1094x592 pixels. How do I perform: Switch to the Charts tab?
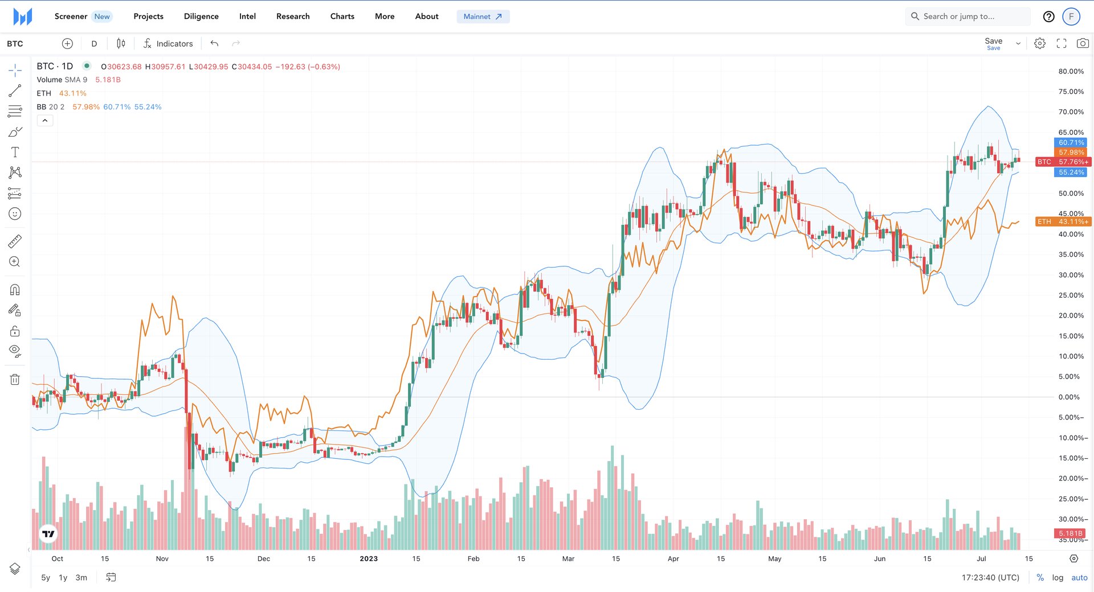342,16
